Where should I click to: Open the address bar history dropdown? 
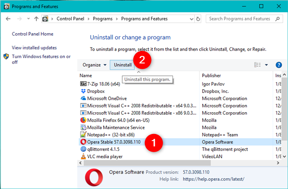(x=192, y=19)
